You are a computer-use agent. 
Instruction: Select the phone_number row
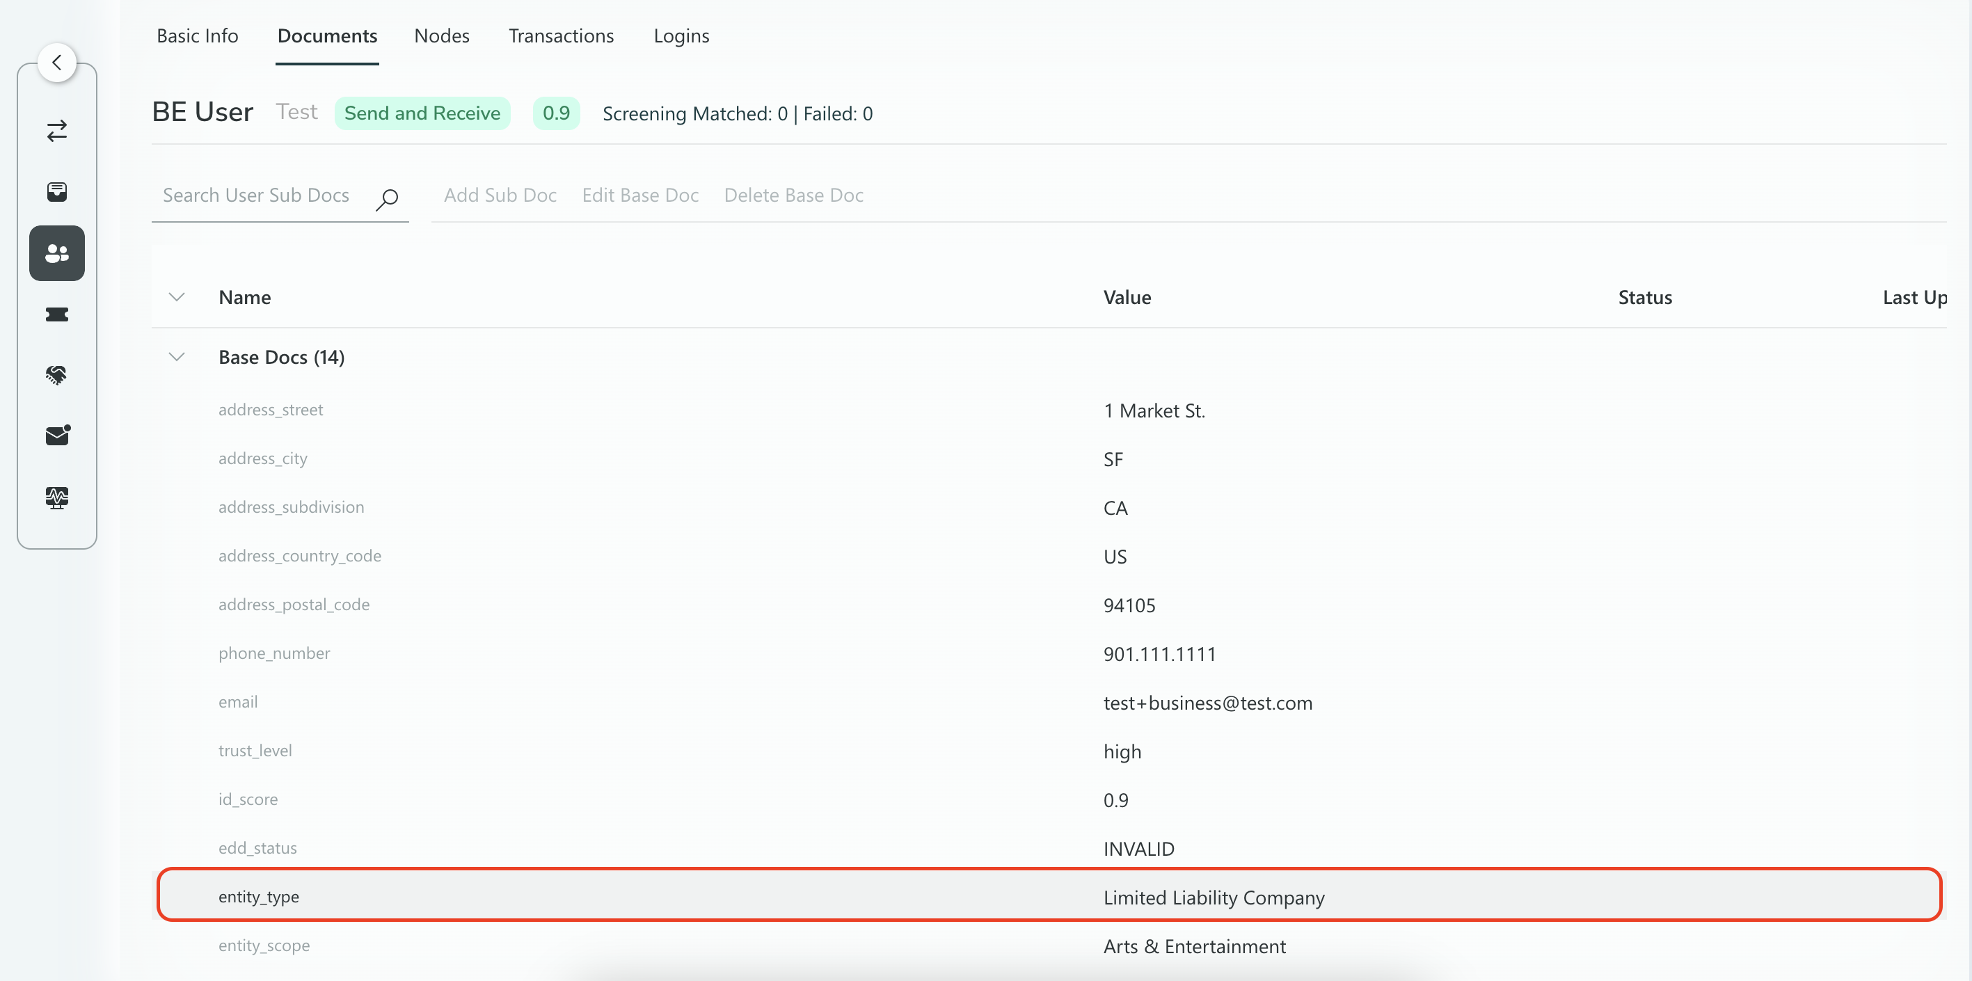point(1049,653)
